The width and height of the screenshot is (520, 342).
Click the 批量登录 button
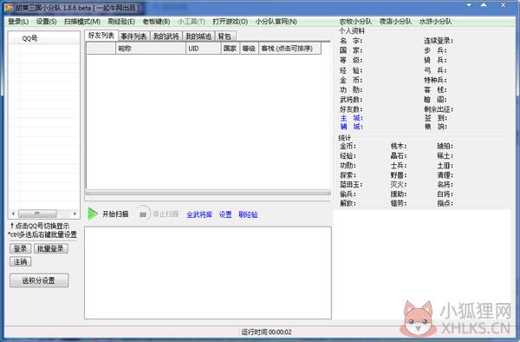click(x=51, y=249)
